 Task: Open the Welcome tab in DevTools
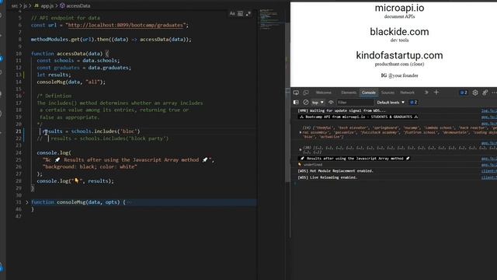coord(323,93)
